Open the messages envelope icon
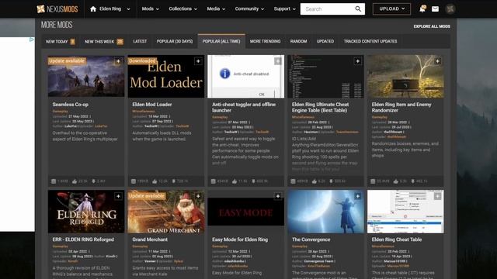The width and height of the screenshot is (497, 279). click(x=435, y=9)
